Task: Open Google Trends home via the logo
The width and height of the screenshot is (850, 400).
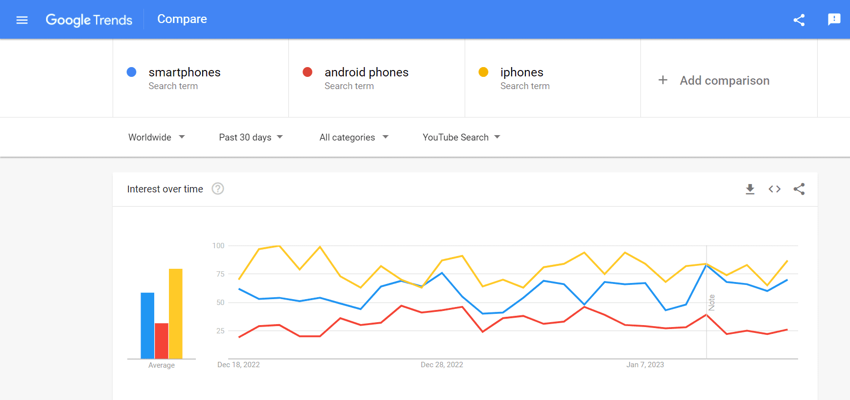Action: point(89,20)
